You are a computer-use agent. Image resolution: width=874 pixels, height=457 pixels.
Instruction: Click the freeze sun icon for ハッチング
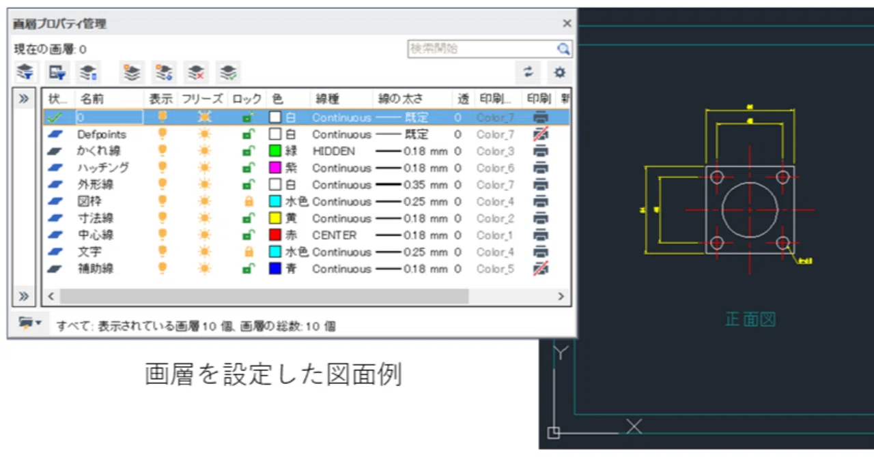[x=204, y=168]
